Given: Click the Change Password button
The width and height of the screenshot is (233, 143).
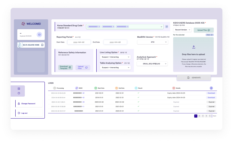Looking at the screenshot, I should pyautogui.click(x=28, y=104).
